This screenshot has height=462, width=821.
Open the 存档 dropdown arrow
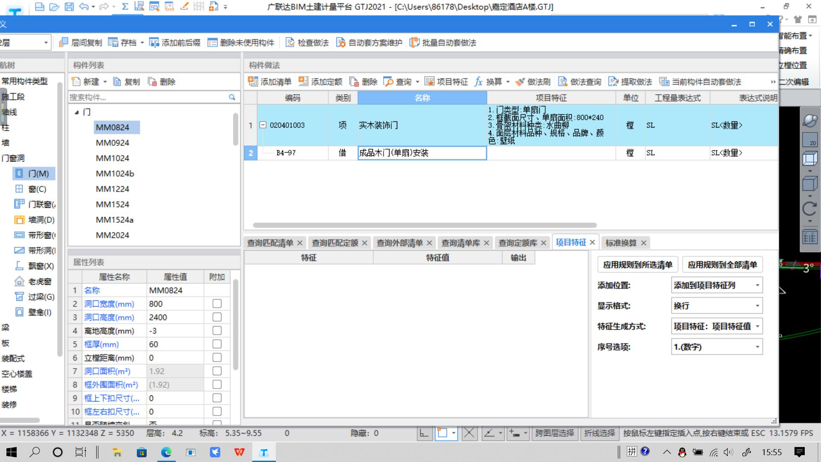[142, 43]
